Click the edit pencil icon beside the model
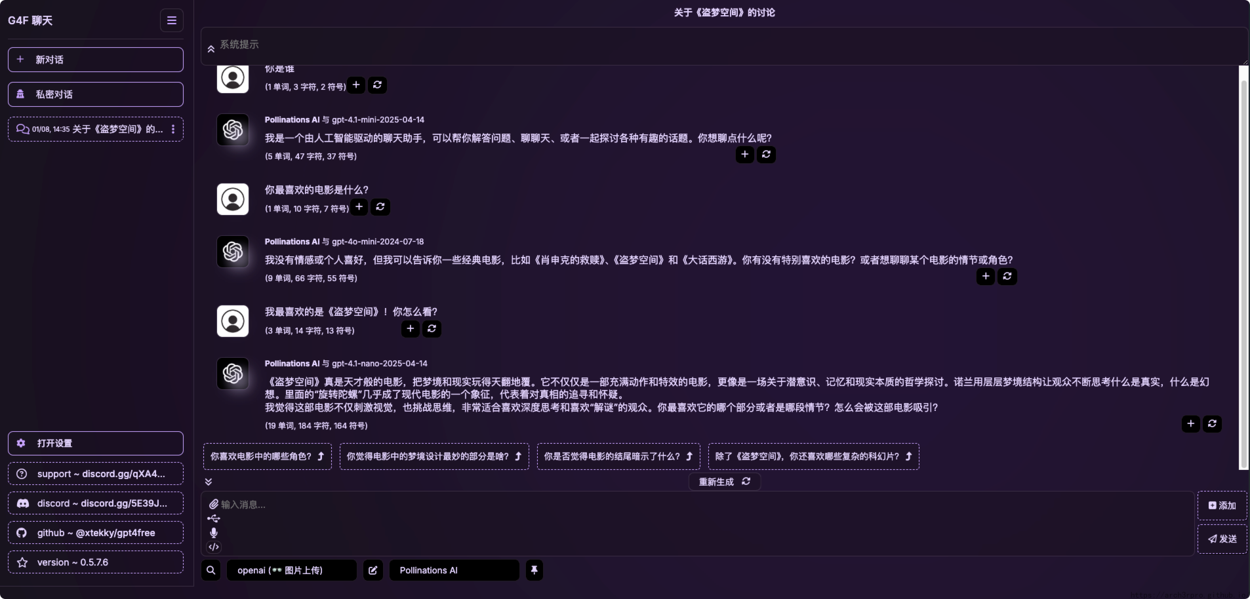The height and width of the screenshot is (599, 1250). point(373,570)
